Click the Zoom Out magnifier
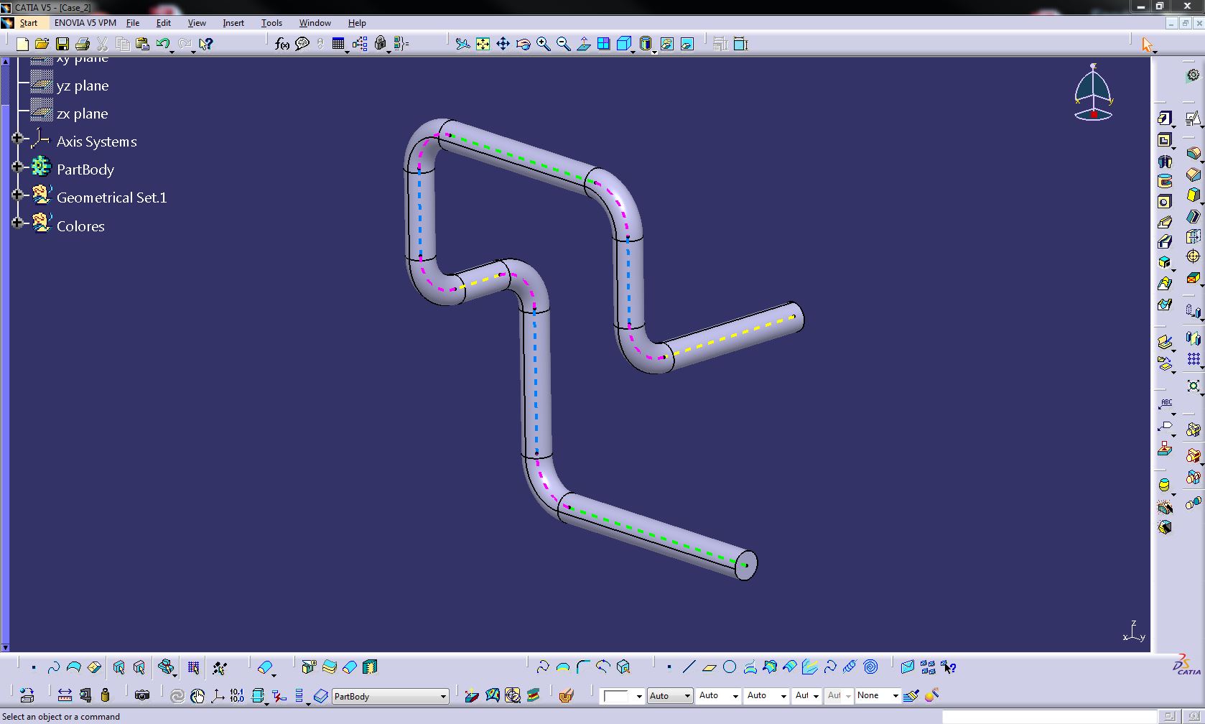This screenshot has width=1205, height=724. (563, 44)
